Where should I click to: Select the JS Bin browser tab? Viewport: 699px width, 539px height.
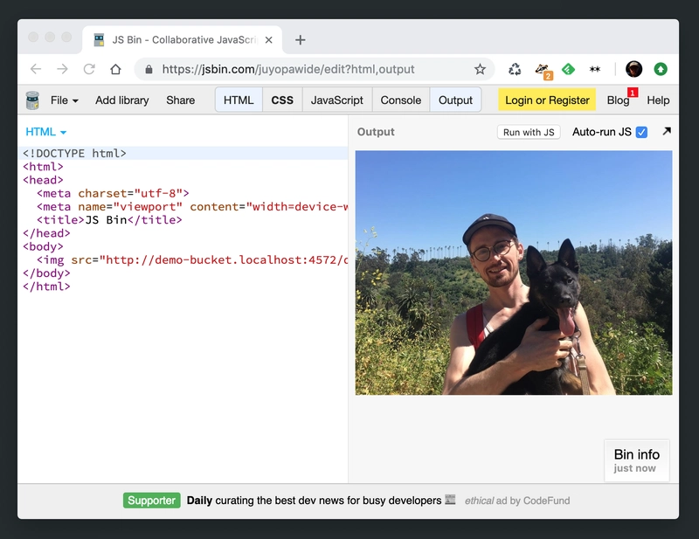point(182,40)
